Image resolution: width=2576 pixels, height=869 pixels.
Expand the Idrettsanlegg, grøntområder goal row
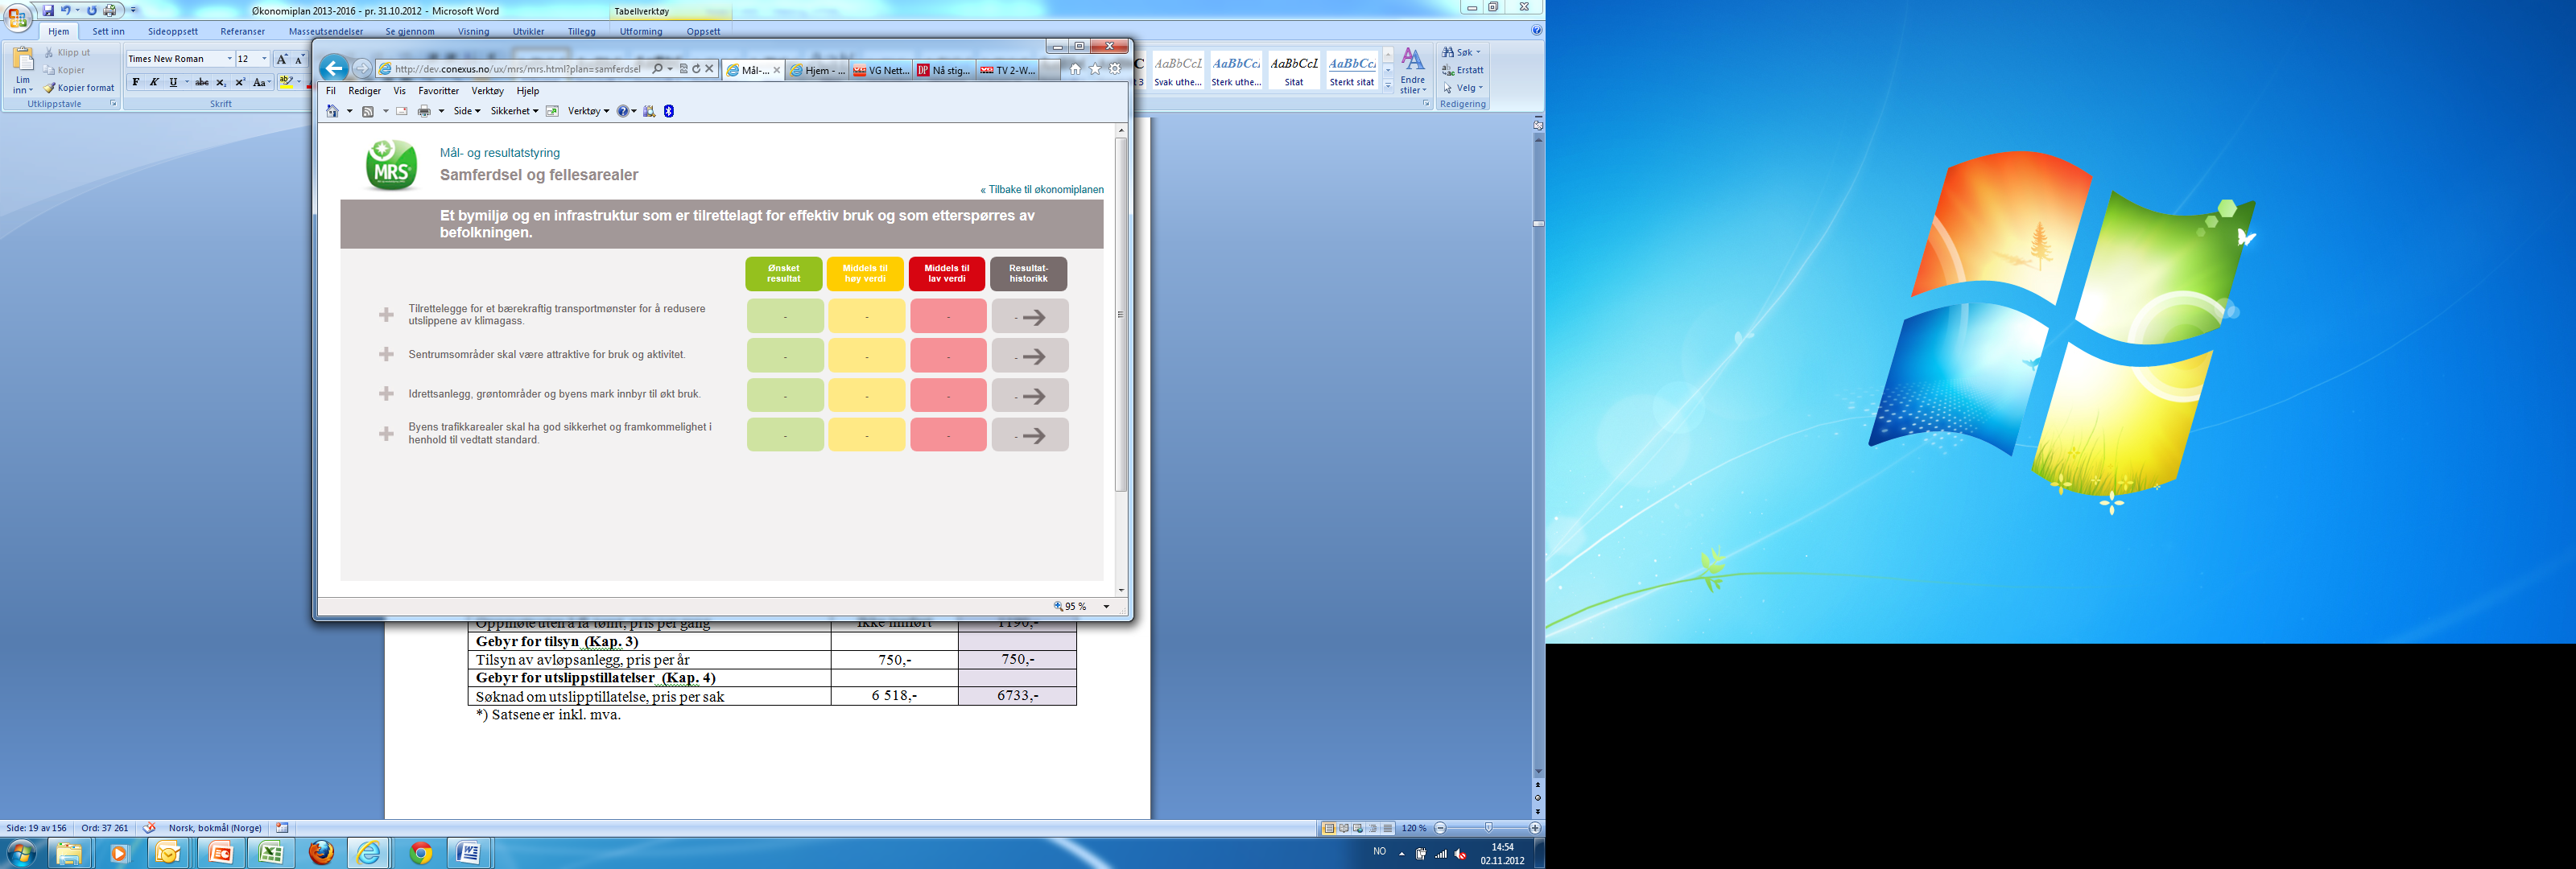pyautogui.click(x=386, y=394)
